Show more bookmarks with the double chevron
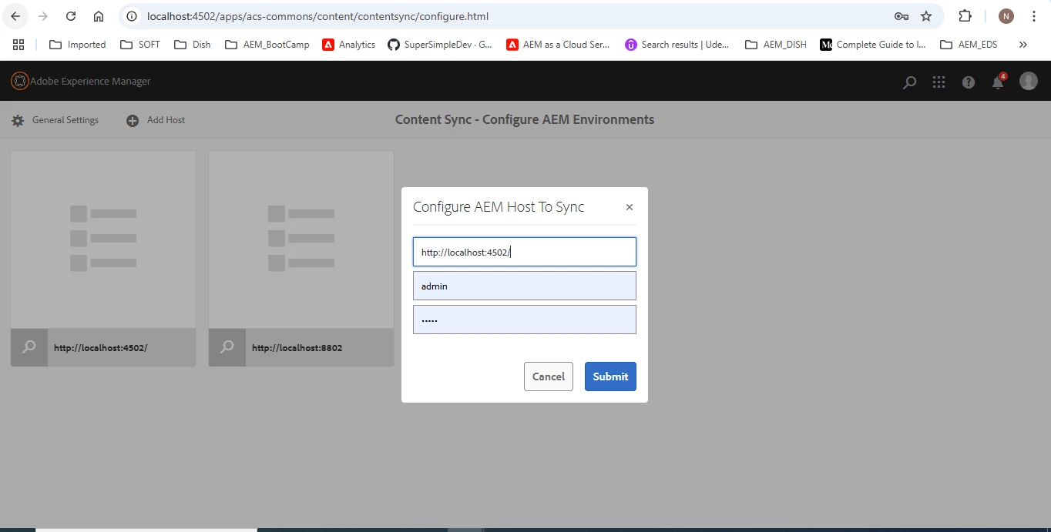Screen dimensions: 1051x532 pyautogui.click(x=1022, y=45)
